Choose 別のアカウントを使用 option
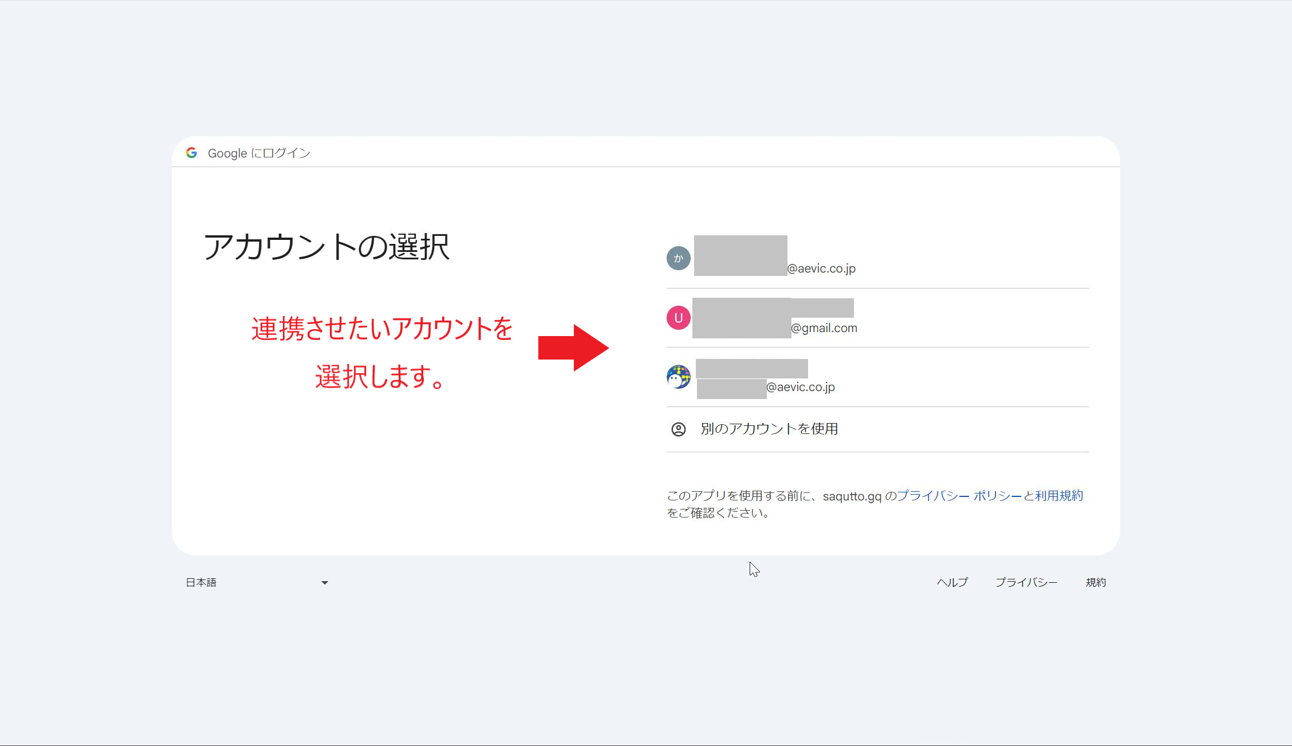Image resolution: width=1292 pixels, height=746 pixels. click(x=769, y=428)
